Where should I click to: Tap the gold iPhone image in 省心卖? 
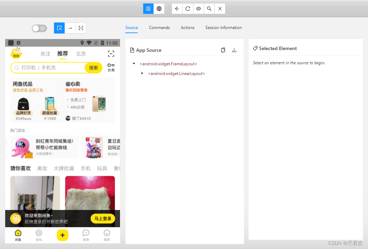(99, 104)
